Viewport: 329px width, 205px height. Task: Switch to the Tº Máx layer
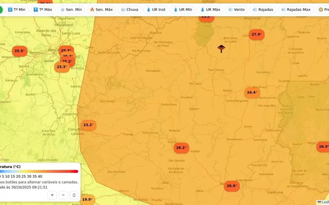[43, 10]
